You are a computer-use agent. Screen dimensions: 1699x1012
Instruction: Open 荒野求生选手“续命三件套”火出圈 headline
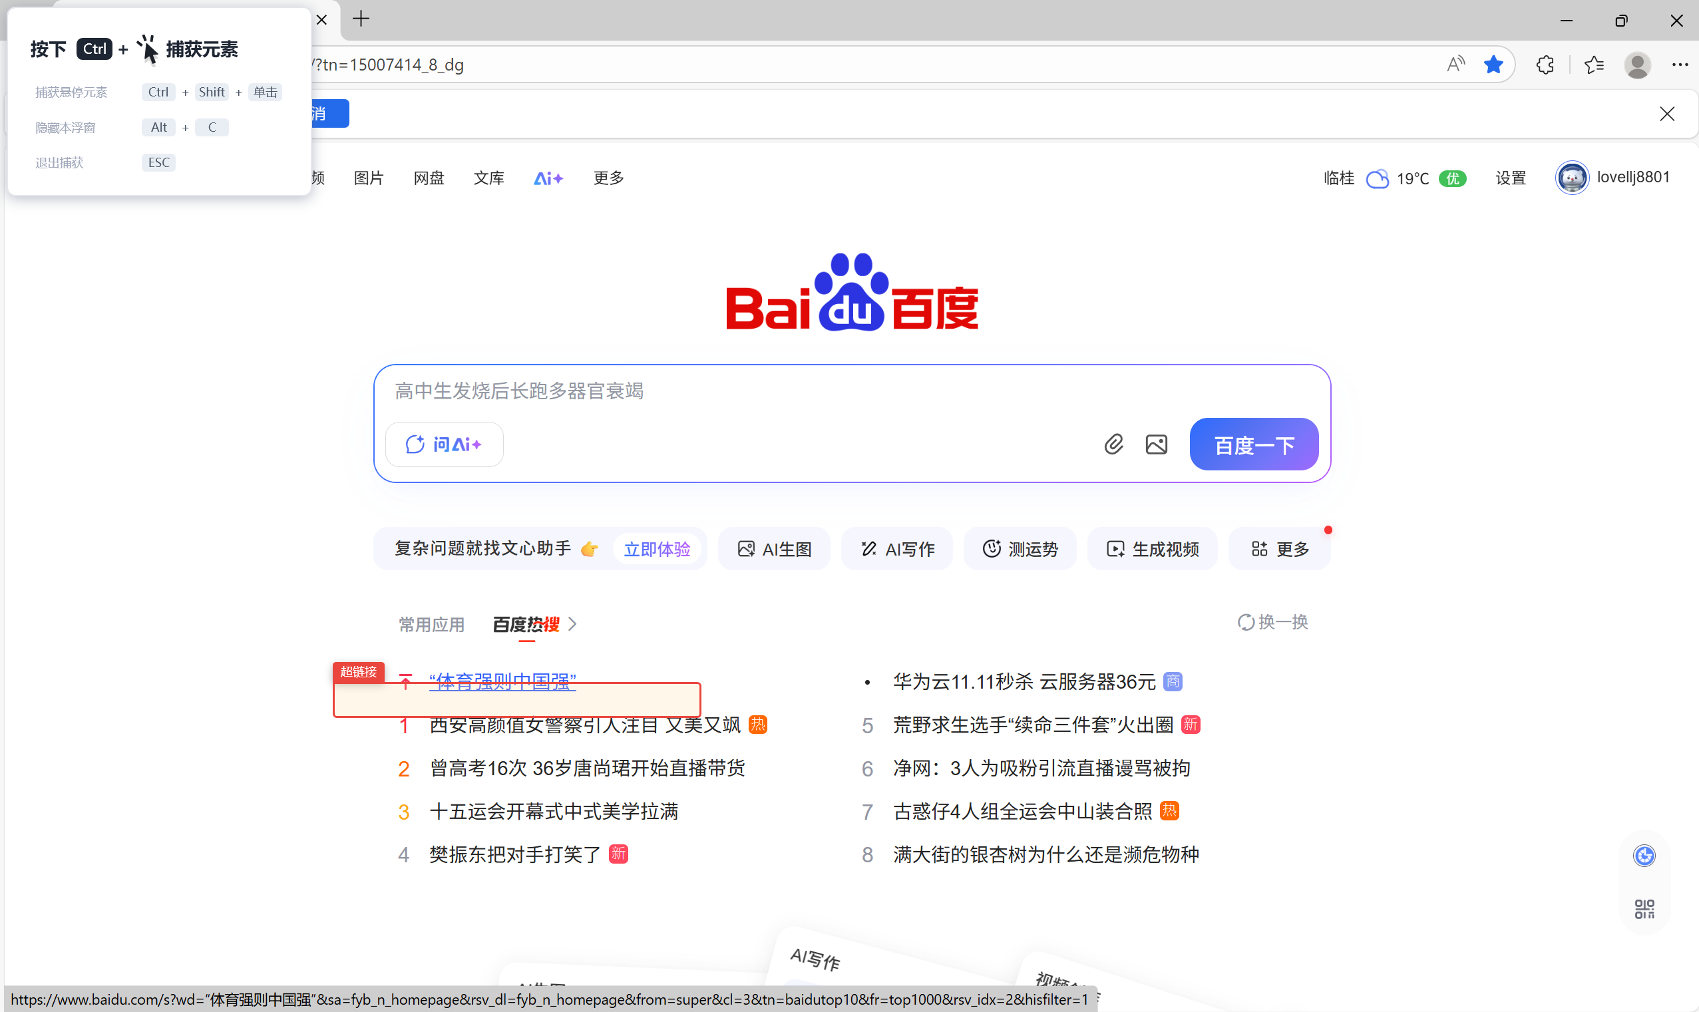[1034, 724]
